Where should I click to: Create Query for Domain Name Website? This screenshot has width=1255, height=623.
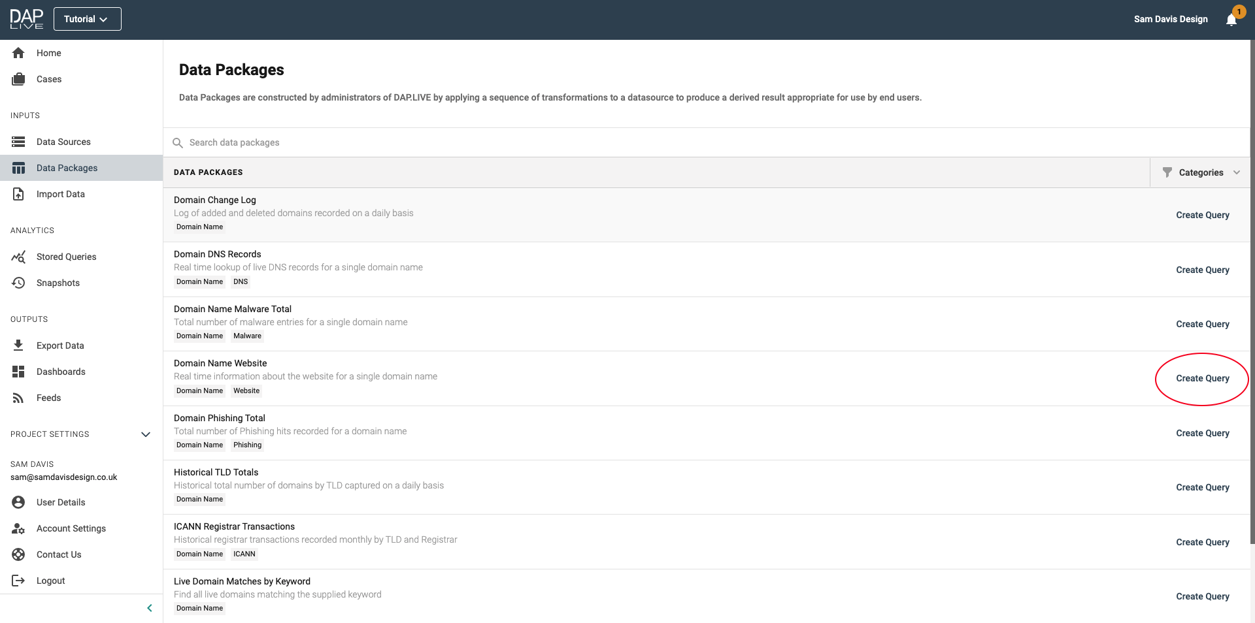1202,379
